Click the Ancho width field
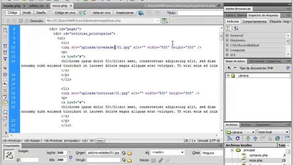This screenshot has height=165, width=293. point(61,153)
